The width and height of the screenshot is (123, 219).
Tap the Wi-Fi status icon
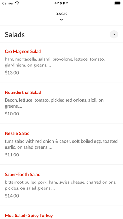17,3
